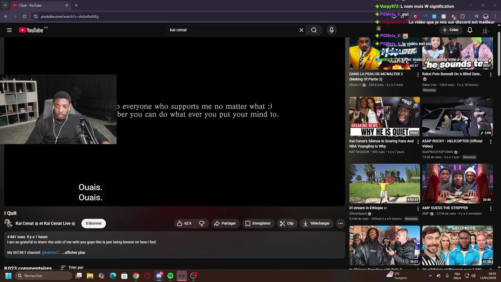Open volume control in system tray

click(x=473, y=276)
